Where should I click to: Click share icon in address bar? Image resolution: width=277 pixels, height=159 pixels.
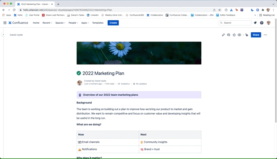coord(214,10)
